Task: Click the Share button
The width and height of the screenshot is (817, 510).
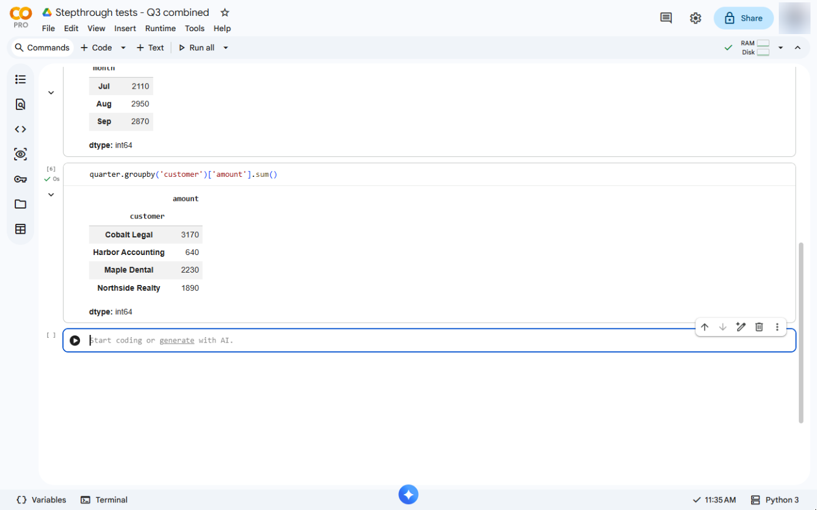Action: pos(743,18)
